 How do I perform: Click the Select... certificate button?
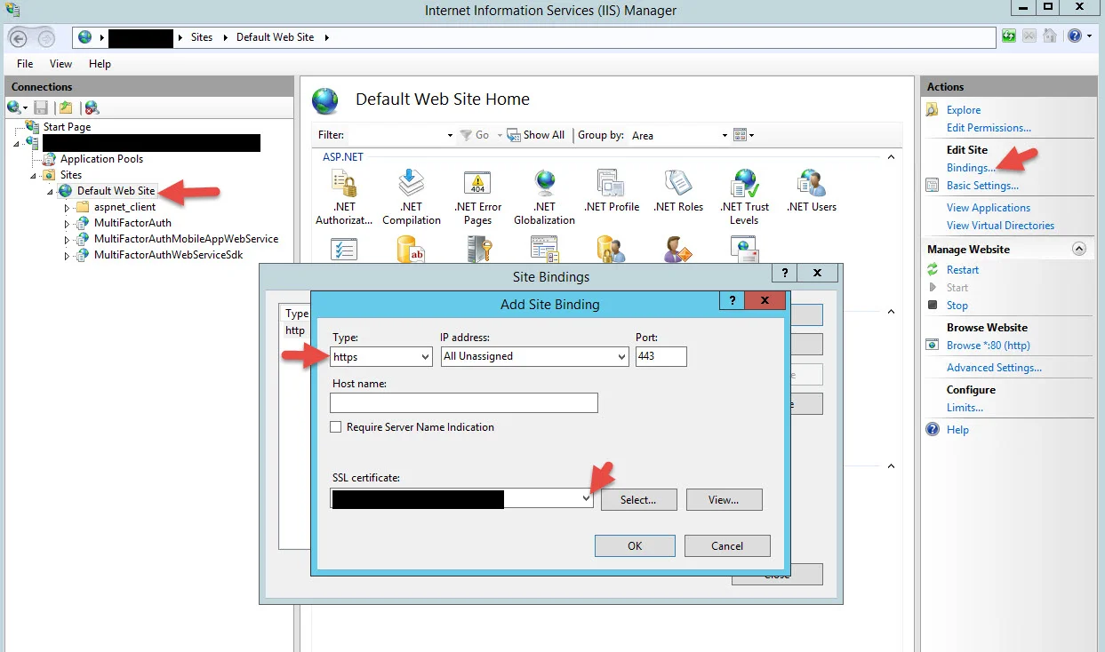(x=638, y=499)
